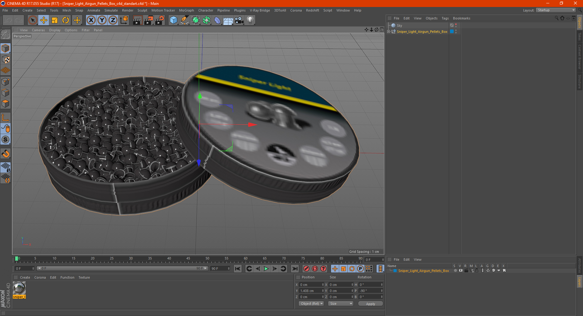Open Objects menu in Object Manager

click(431, 18)
